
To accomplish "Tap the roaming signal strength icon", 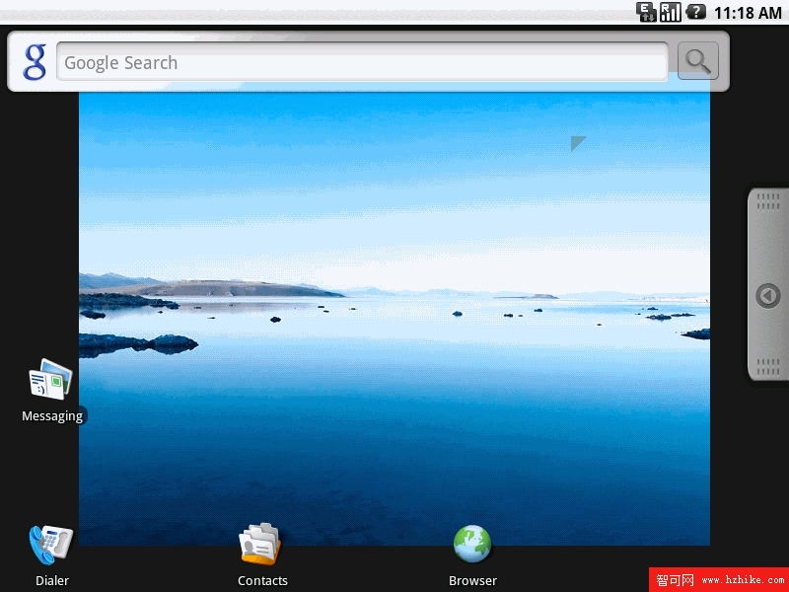I will (671, 12).
